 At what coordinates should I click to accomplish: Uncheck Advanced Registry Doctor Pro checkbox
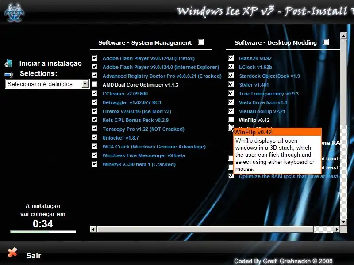[x=95, y=75]
